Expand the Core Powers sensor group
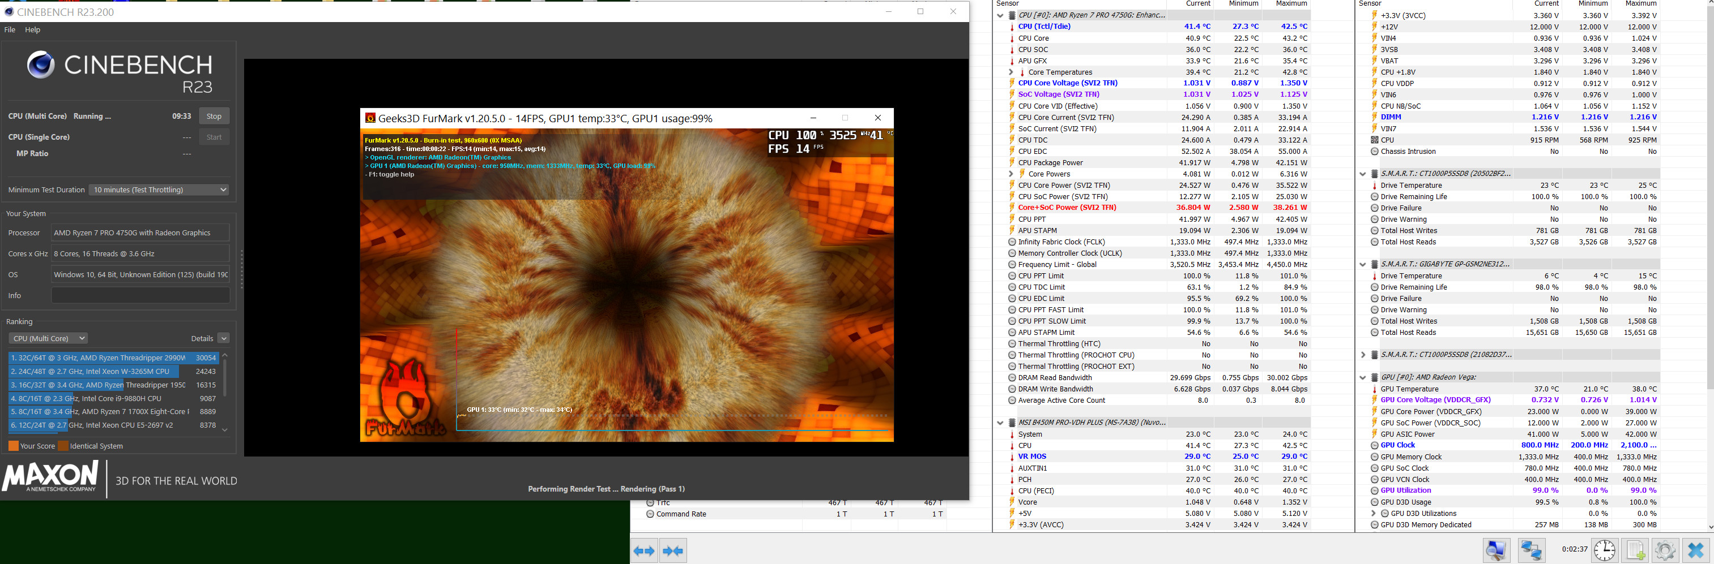 coord(1011,174)
